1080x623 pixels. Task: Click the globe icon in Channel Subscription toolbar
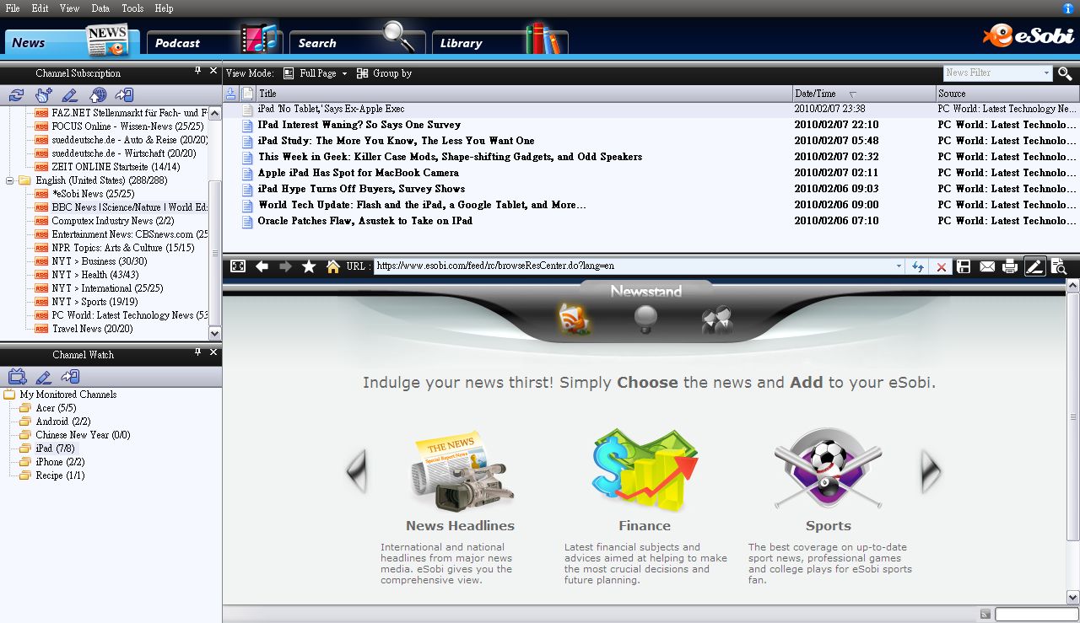point(98,95)
